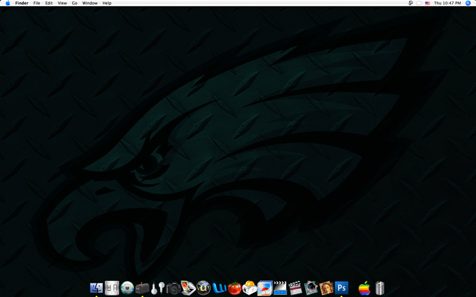
Task: Open the Finder application menu
Action: point(22,3)
